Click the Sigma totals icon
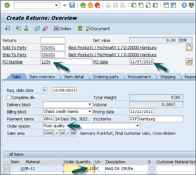 point(80,28)
